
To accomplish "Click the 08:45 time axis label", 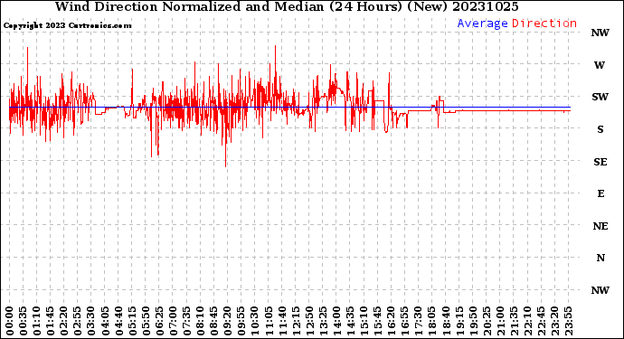I will 213,321.
